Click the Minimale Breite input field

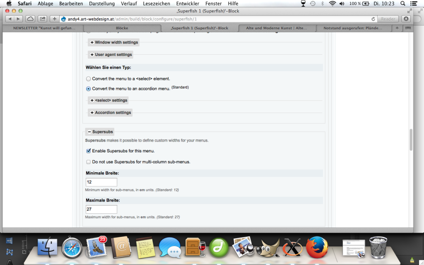tap(101, 182)
